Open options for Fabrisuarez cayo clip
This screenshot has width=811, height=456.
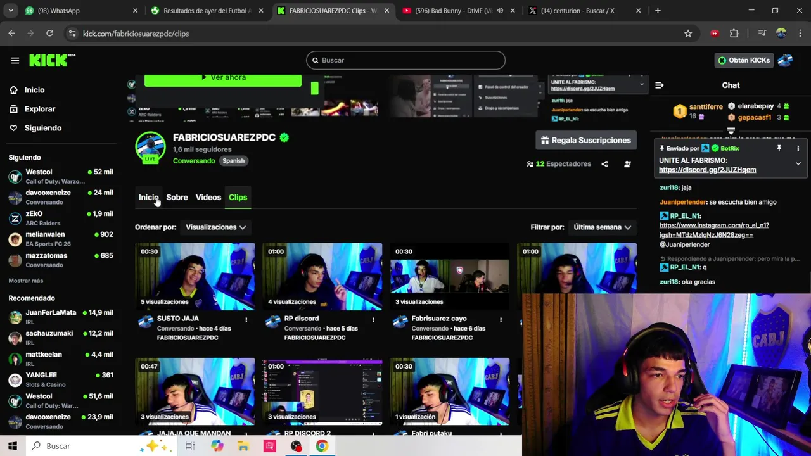pos(501,320)
